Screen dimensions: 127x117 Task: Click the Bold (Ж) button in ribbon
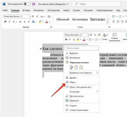point(5,22)
